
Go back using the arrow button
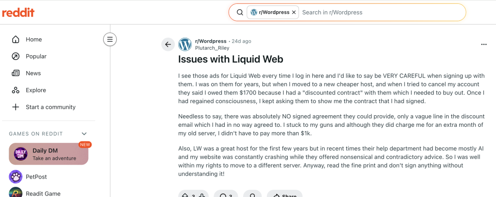(168, 45)
